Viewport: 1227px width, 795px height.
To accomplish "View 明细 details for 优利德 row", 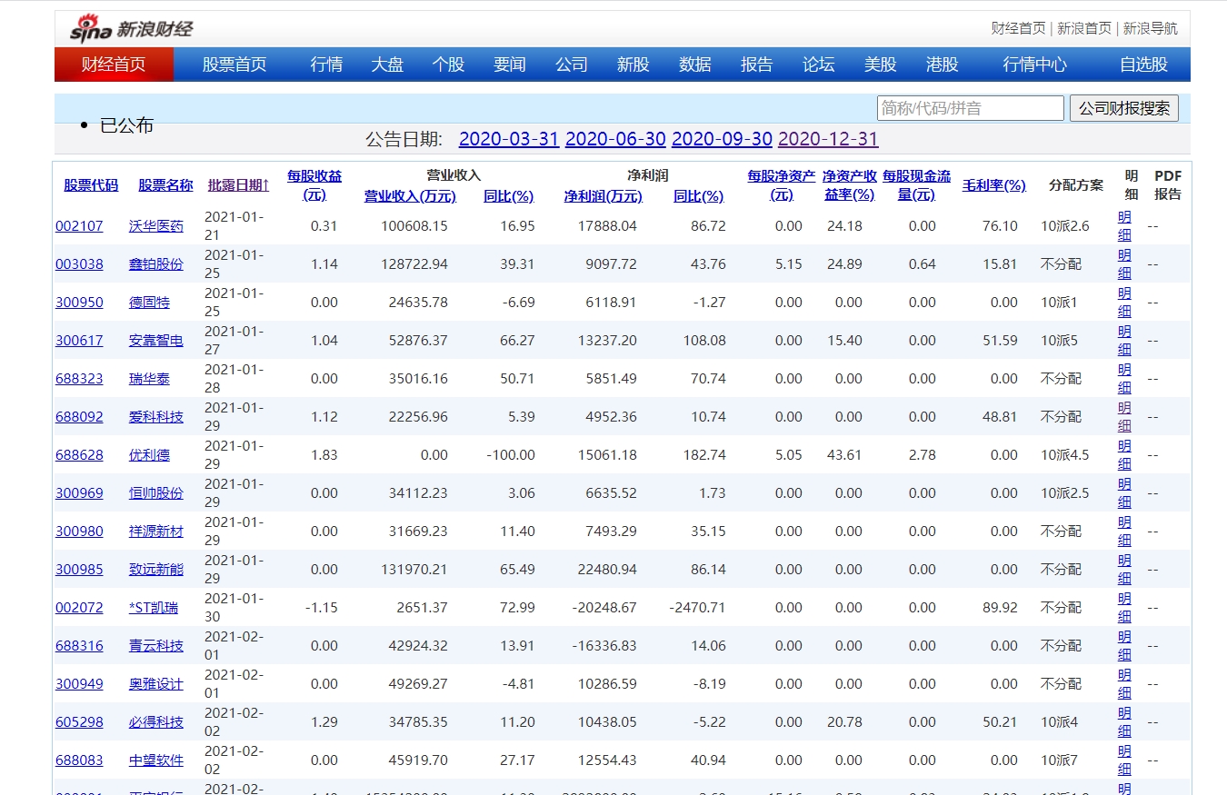I will (x=1124, y=454).
